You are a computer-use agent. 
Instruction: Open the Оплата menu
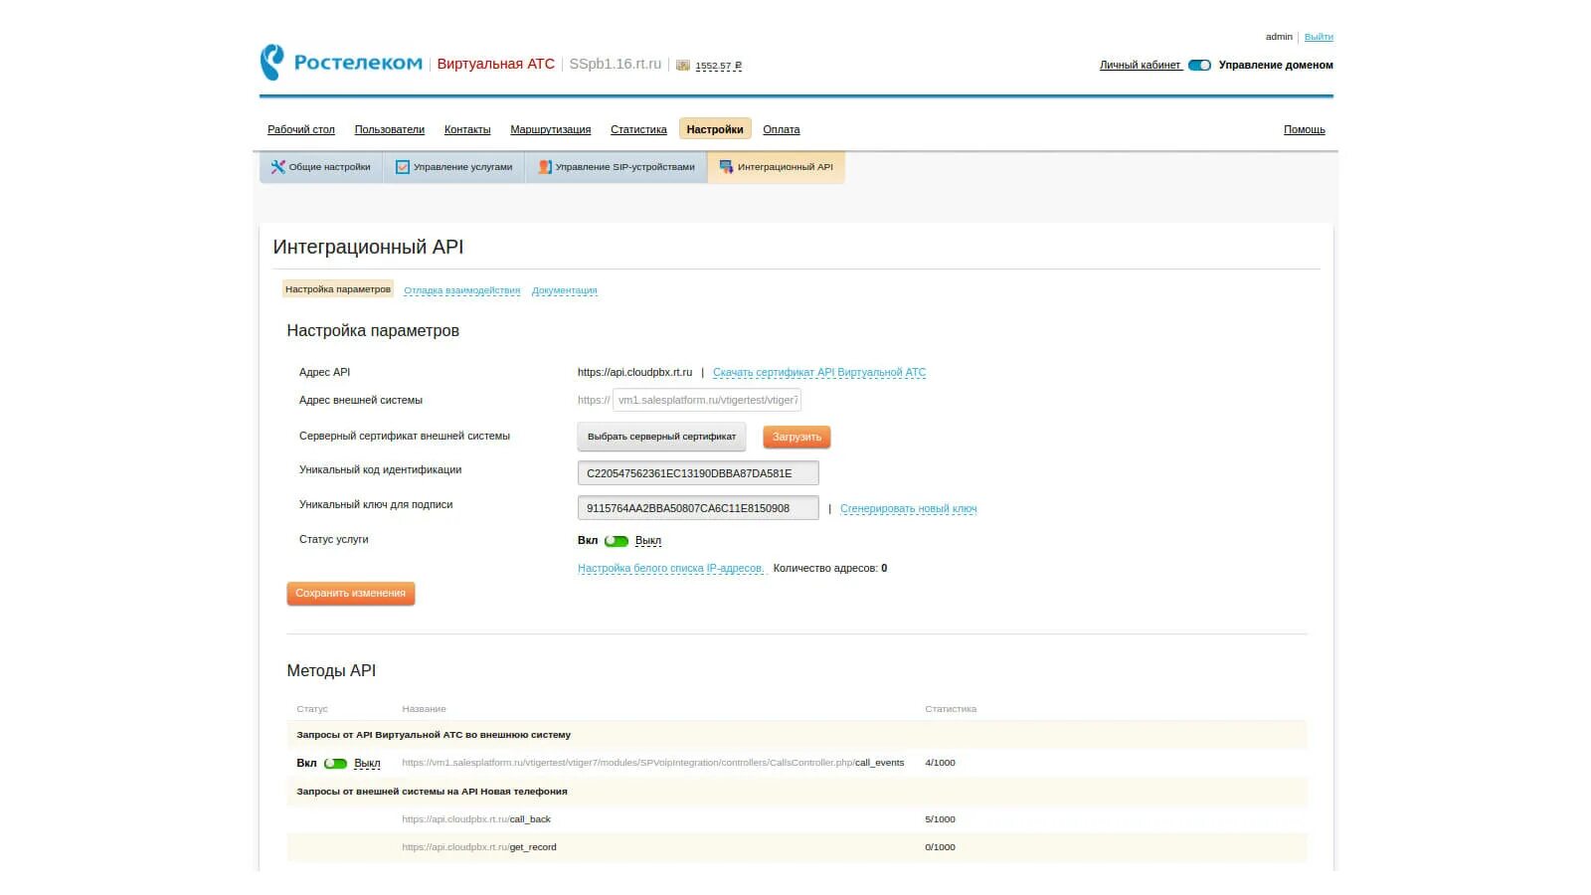[782, 130]
